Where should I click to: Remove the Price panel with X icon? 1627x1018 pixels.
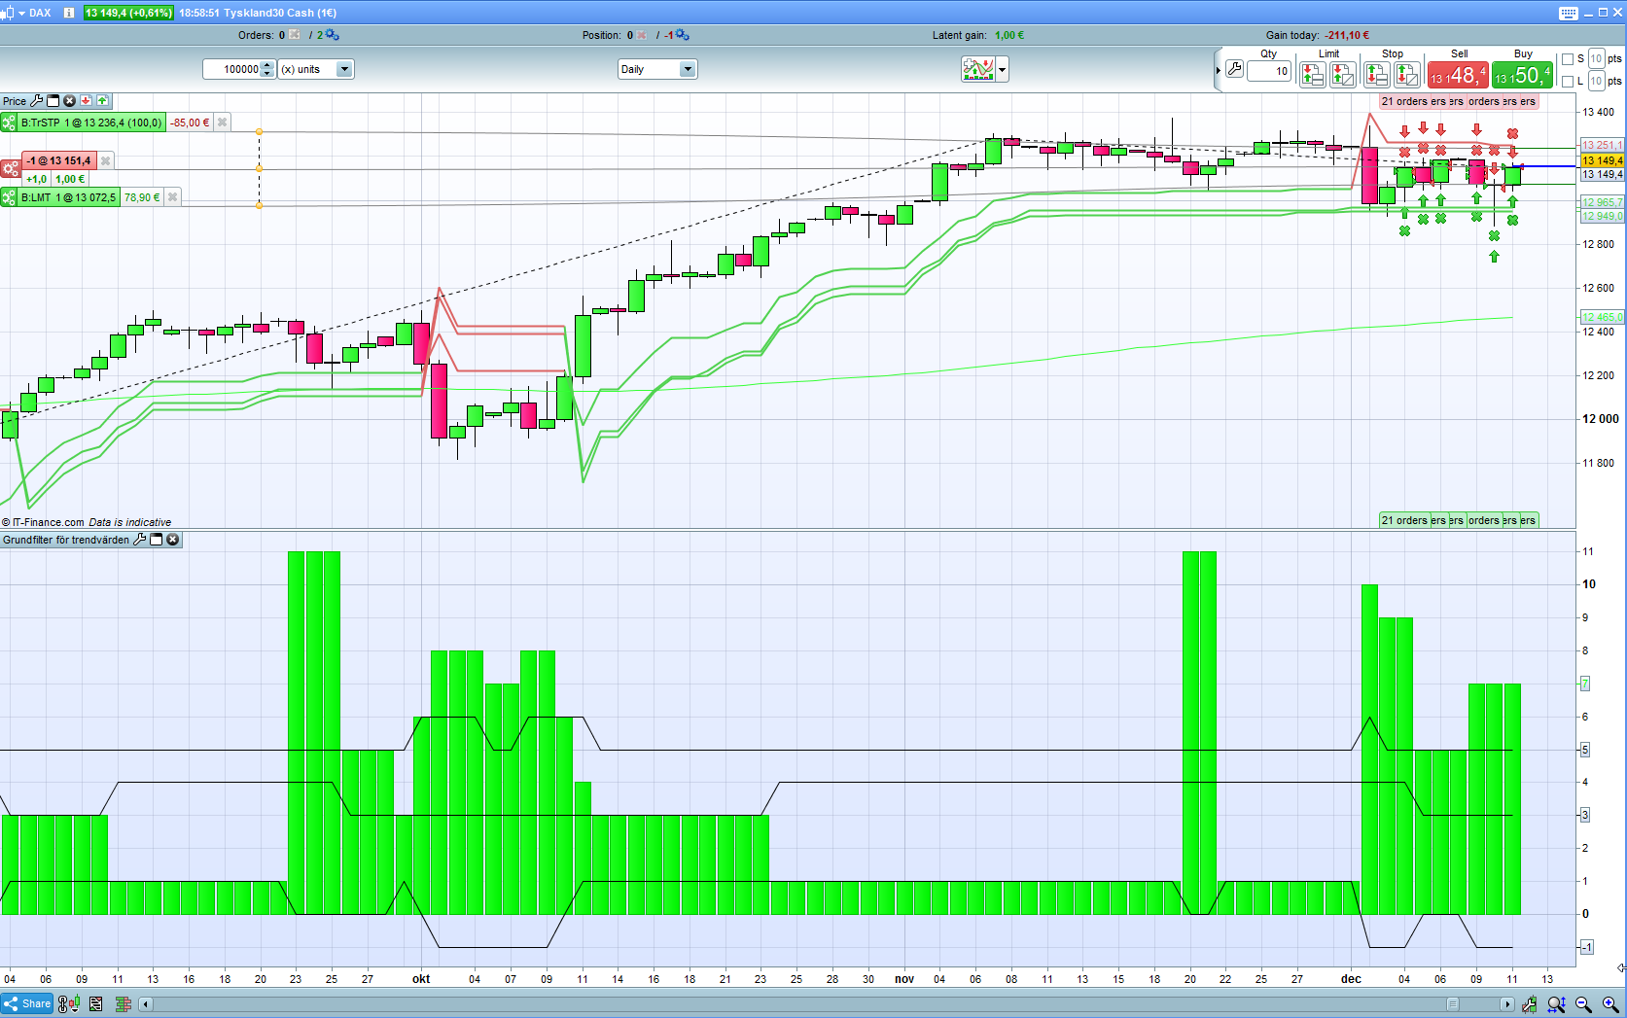click(70, 101)
